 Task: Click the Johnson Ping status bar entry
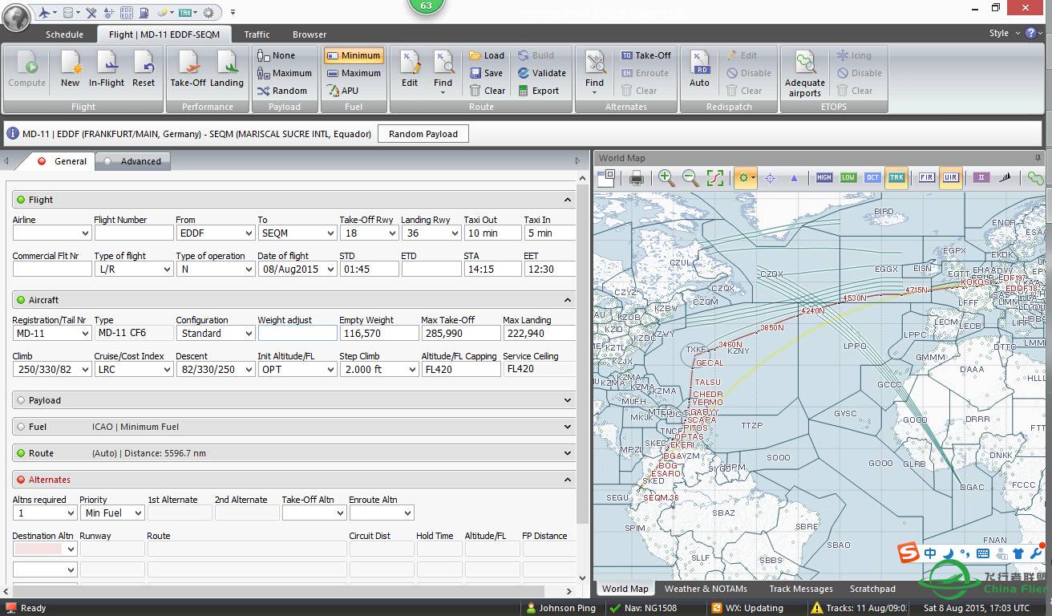pos(560,608)
